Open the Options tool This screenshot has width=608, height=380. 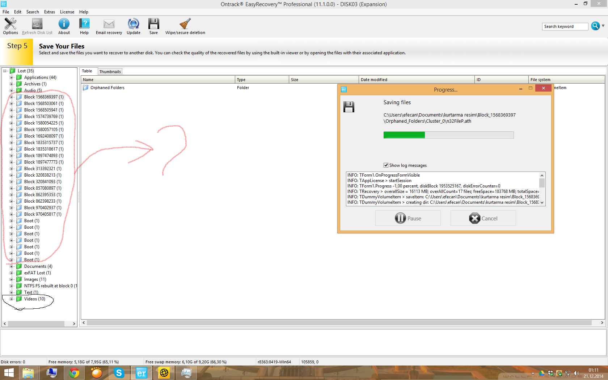click(x=10, y=26)
